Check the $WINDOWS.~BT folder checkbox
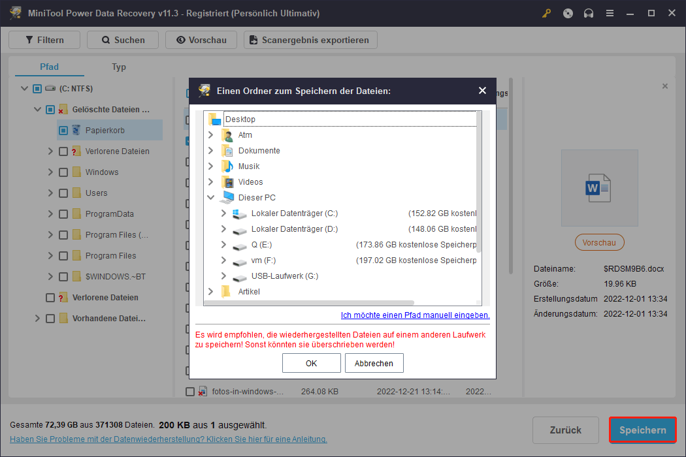Screen dimensions: 686x457 tap(63, 277)
